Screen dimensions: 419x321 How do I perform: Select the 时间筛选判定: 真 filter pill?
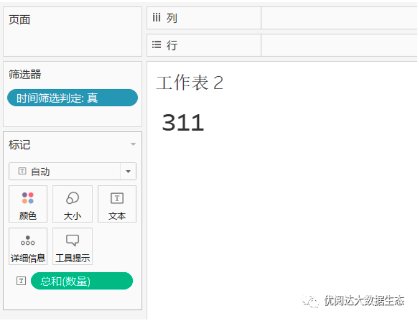pyautogui.click(x=72, y=98)
